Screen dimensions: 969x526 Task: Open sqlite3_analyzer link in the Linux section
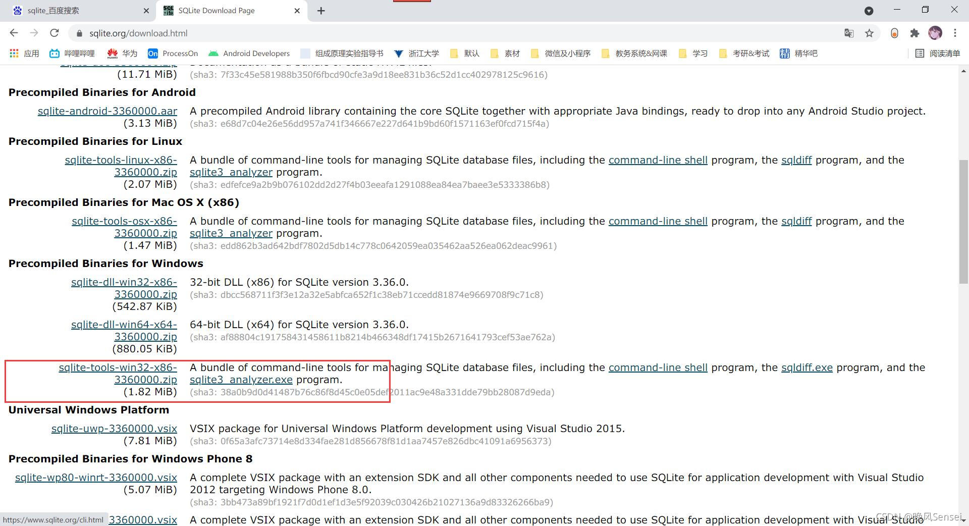point(231,172)
